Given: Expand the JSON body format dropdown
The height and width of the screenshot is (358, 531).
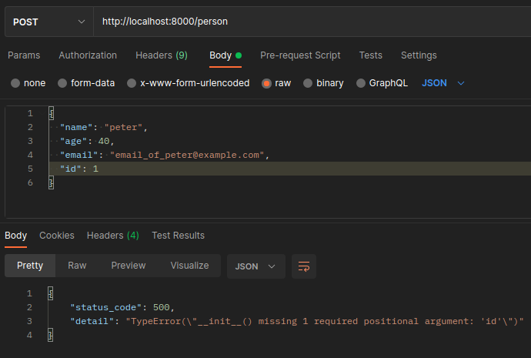Looking at the screenshot, I should [443, 83].
